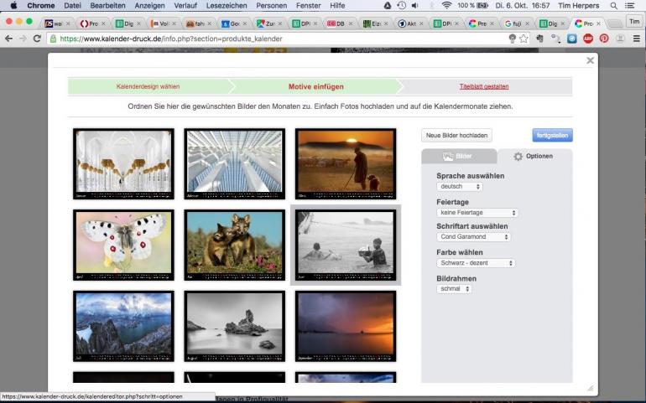
Task: Open the Apple menu
Action: click(13, 5)
